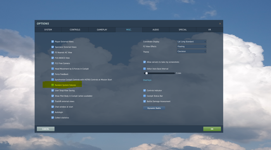Uncheck Collect statistics
271x150 pixels.
pyautogui.click(x=53, y=118)
